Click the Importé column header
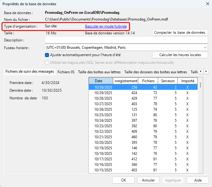The image size is (212, 187). [188, 81]
